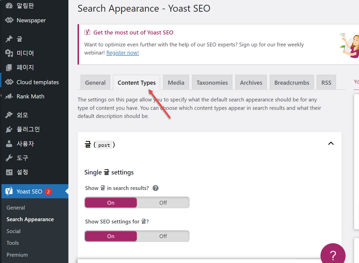Click the 설정 settings icon
The image size is (359, 263).
point(9,172)
